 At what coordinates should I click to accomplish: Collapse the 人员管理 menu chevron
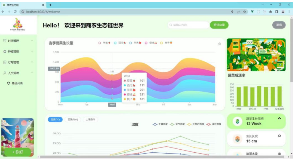(x=32, y=73)
